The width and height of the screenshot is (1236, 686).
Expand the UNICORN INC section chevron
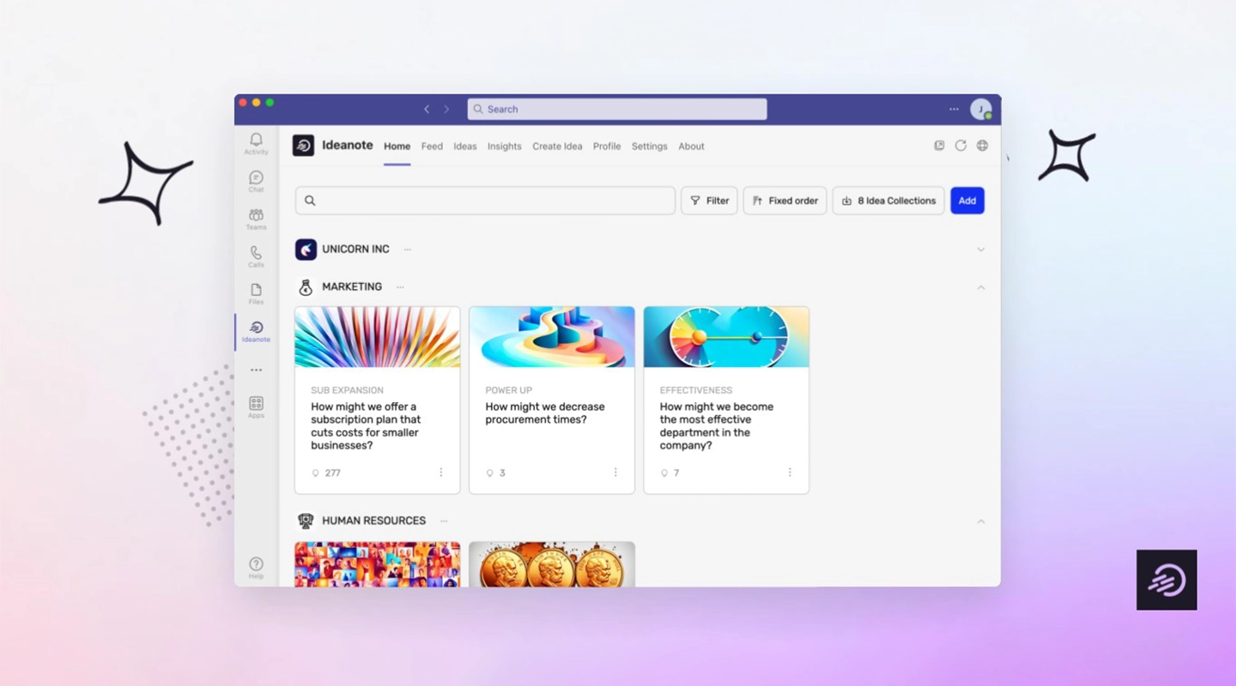(980, 250)
